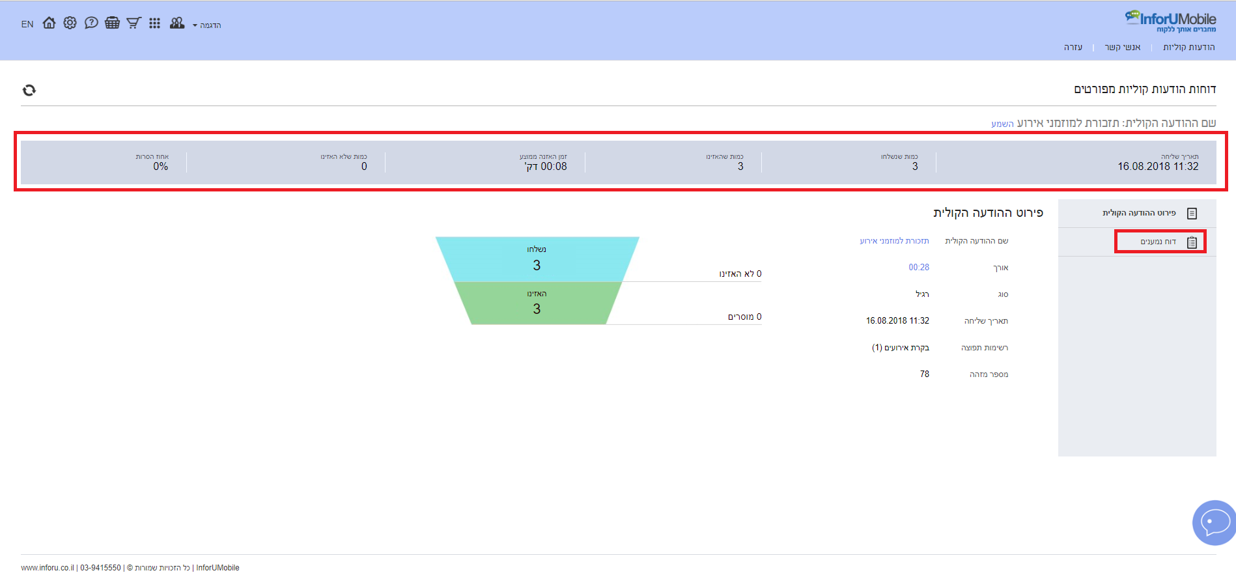Click the האזינו funnel segment
Screen dimensions: 1236x575
click(x=537, y=303)
